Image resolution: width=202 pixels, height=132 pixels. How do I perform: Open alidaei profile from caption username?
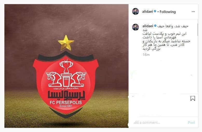(148, 26)
